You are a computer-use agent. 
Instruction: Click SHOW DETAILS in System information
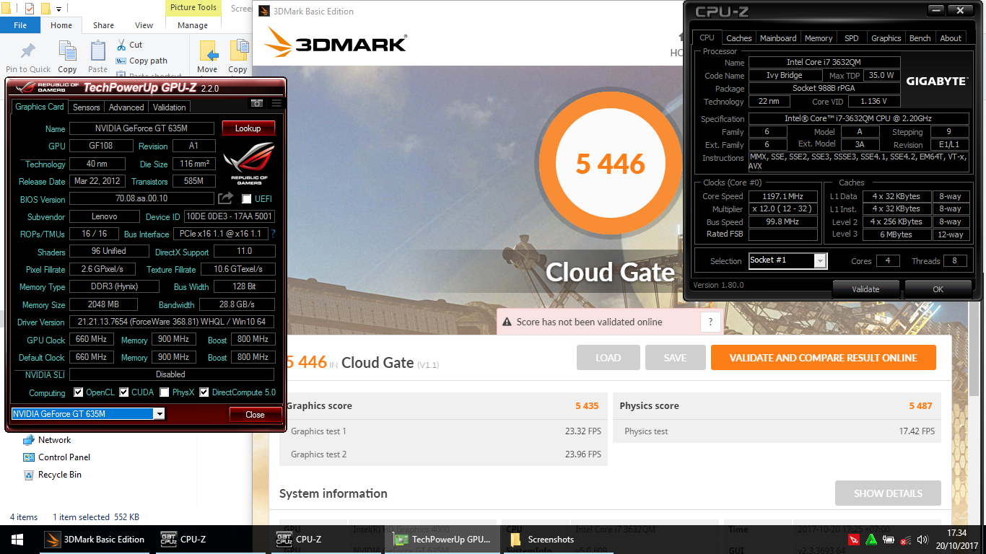888,493
